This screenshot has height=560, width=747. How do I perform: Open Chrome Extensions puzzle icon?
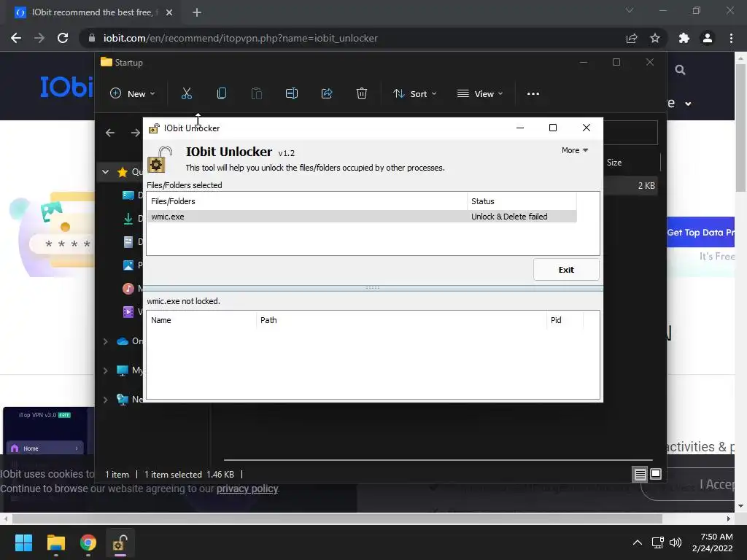[x=684, y=38]
